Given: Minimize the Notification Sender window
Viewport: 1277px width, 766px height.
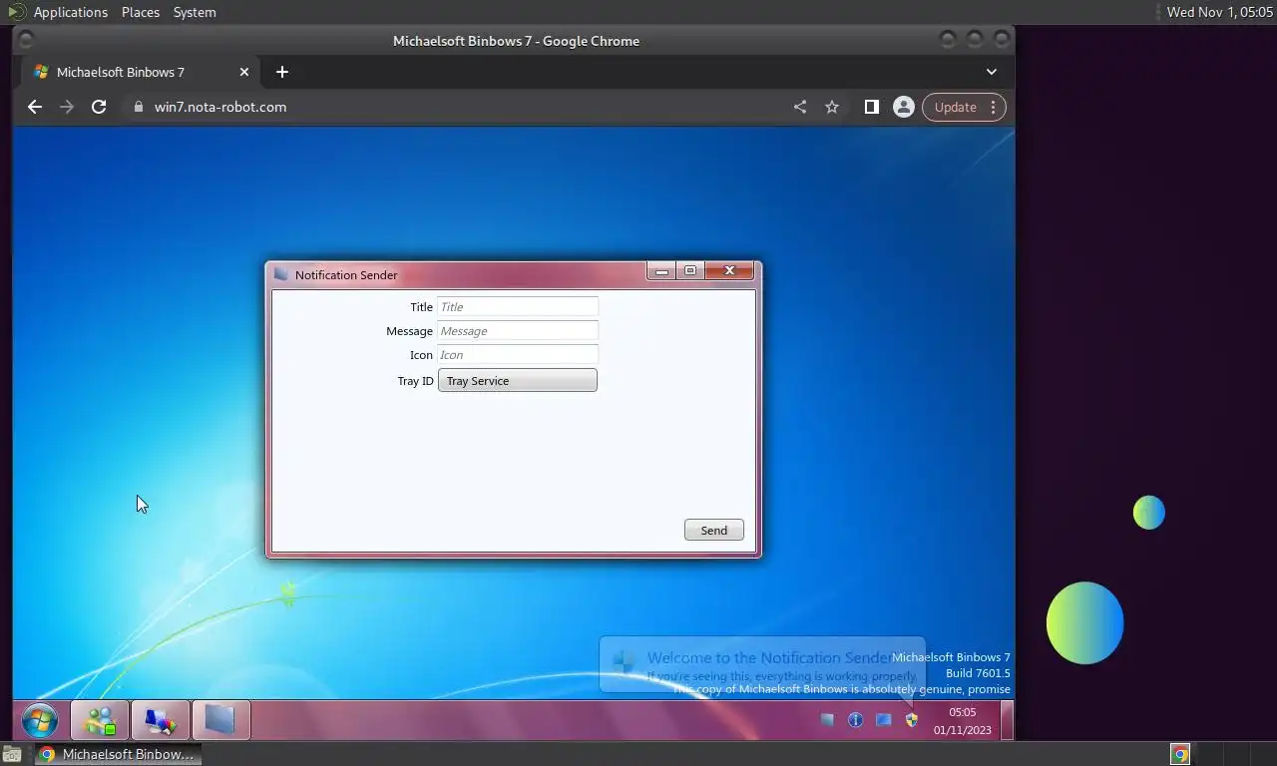Looking at the screenshot, I should tap(661, 271).
